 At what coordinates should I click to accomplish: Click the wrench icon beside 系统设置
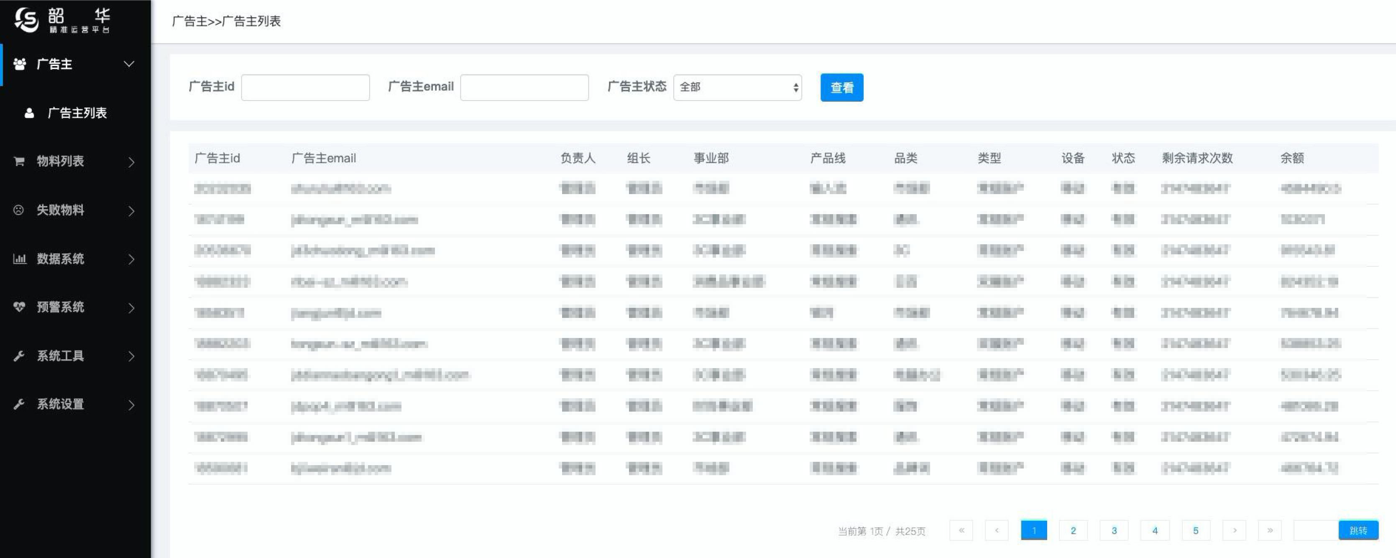click(x=19, y=404)
